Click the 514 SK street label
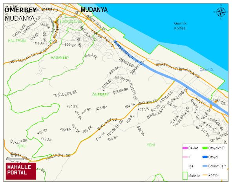This screenshot has height=185, width=232. pos(113,138)
